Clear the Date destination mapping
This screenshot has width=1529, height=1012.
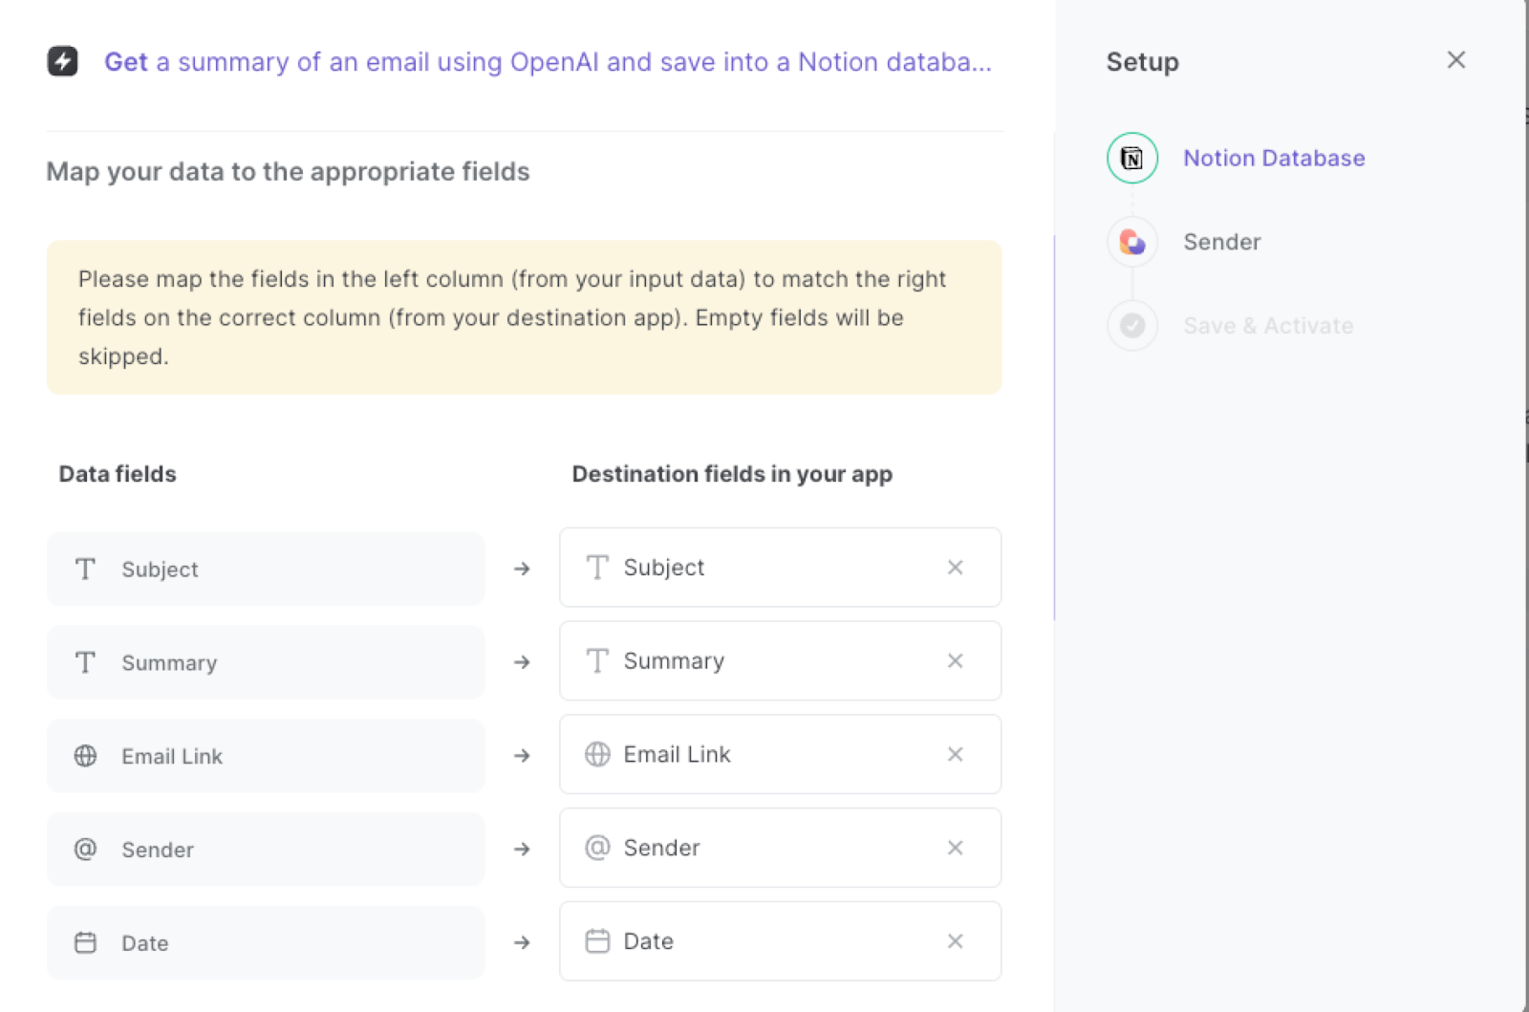(x=955, y=940)
